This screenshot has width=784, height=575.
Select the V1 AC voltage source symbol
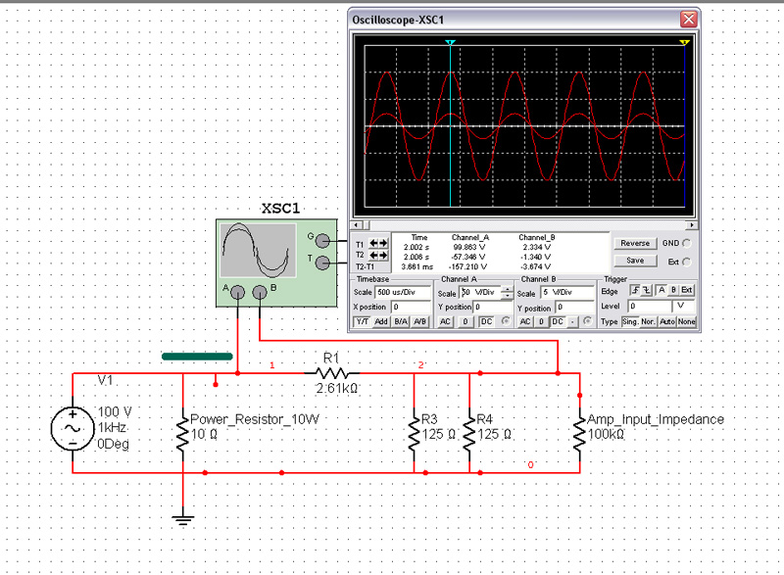click(73, 429)
